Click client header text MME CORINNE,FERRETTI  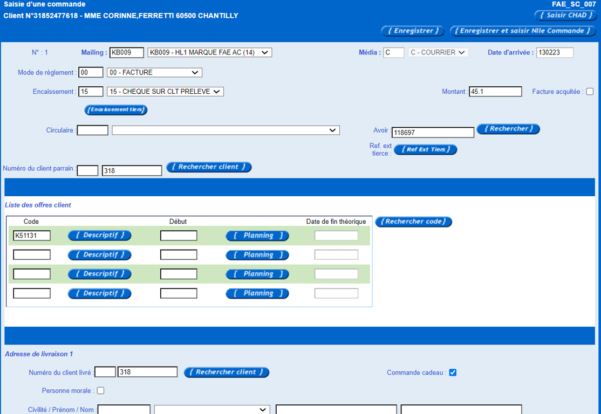(x=129, y=16)
